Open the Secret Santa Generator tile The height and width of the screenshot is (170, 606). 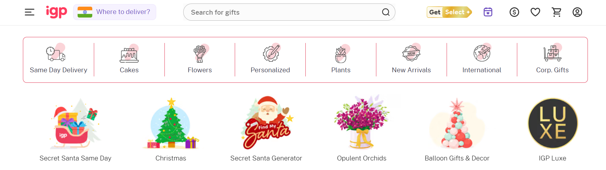(x=266, y=129)
